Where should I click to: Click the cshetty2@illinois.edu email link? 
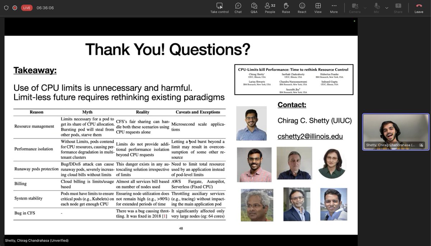click(310, 136)
